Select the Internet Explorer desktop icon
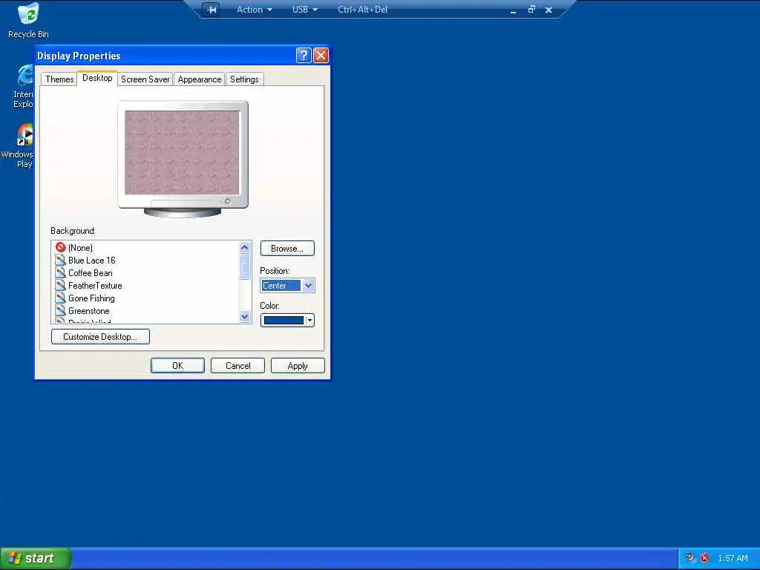 pyautogui.click(x=23, y=86)
